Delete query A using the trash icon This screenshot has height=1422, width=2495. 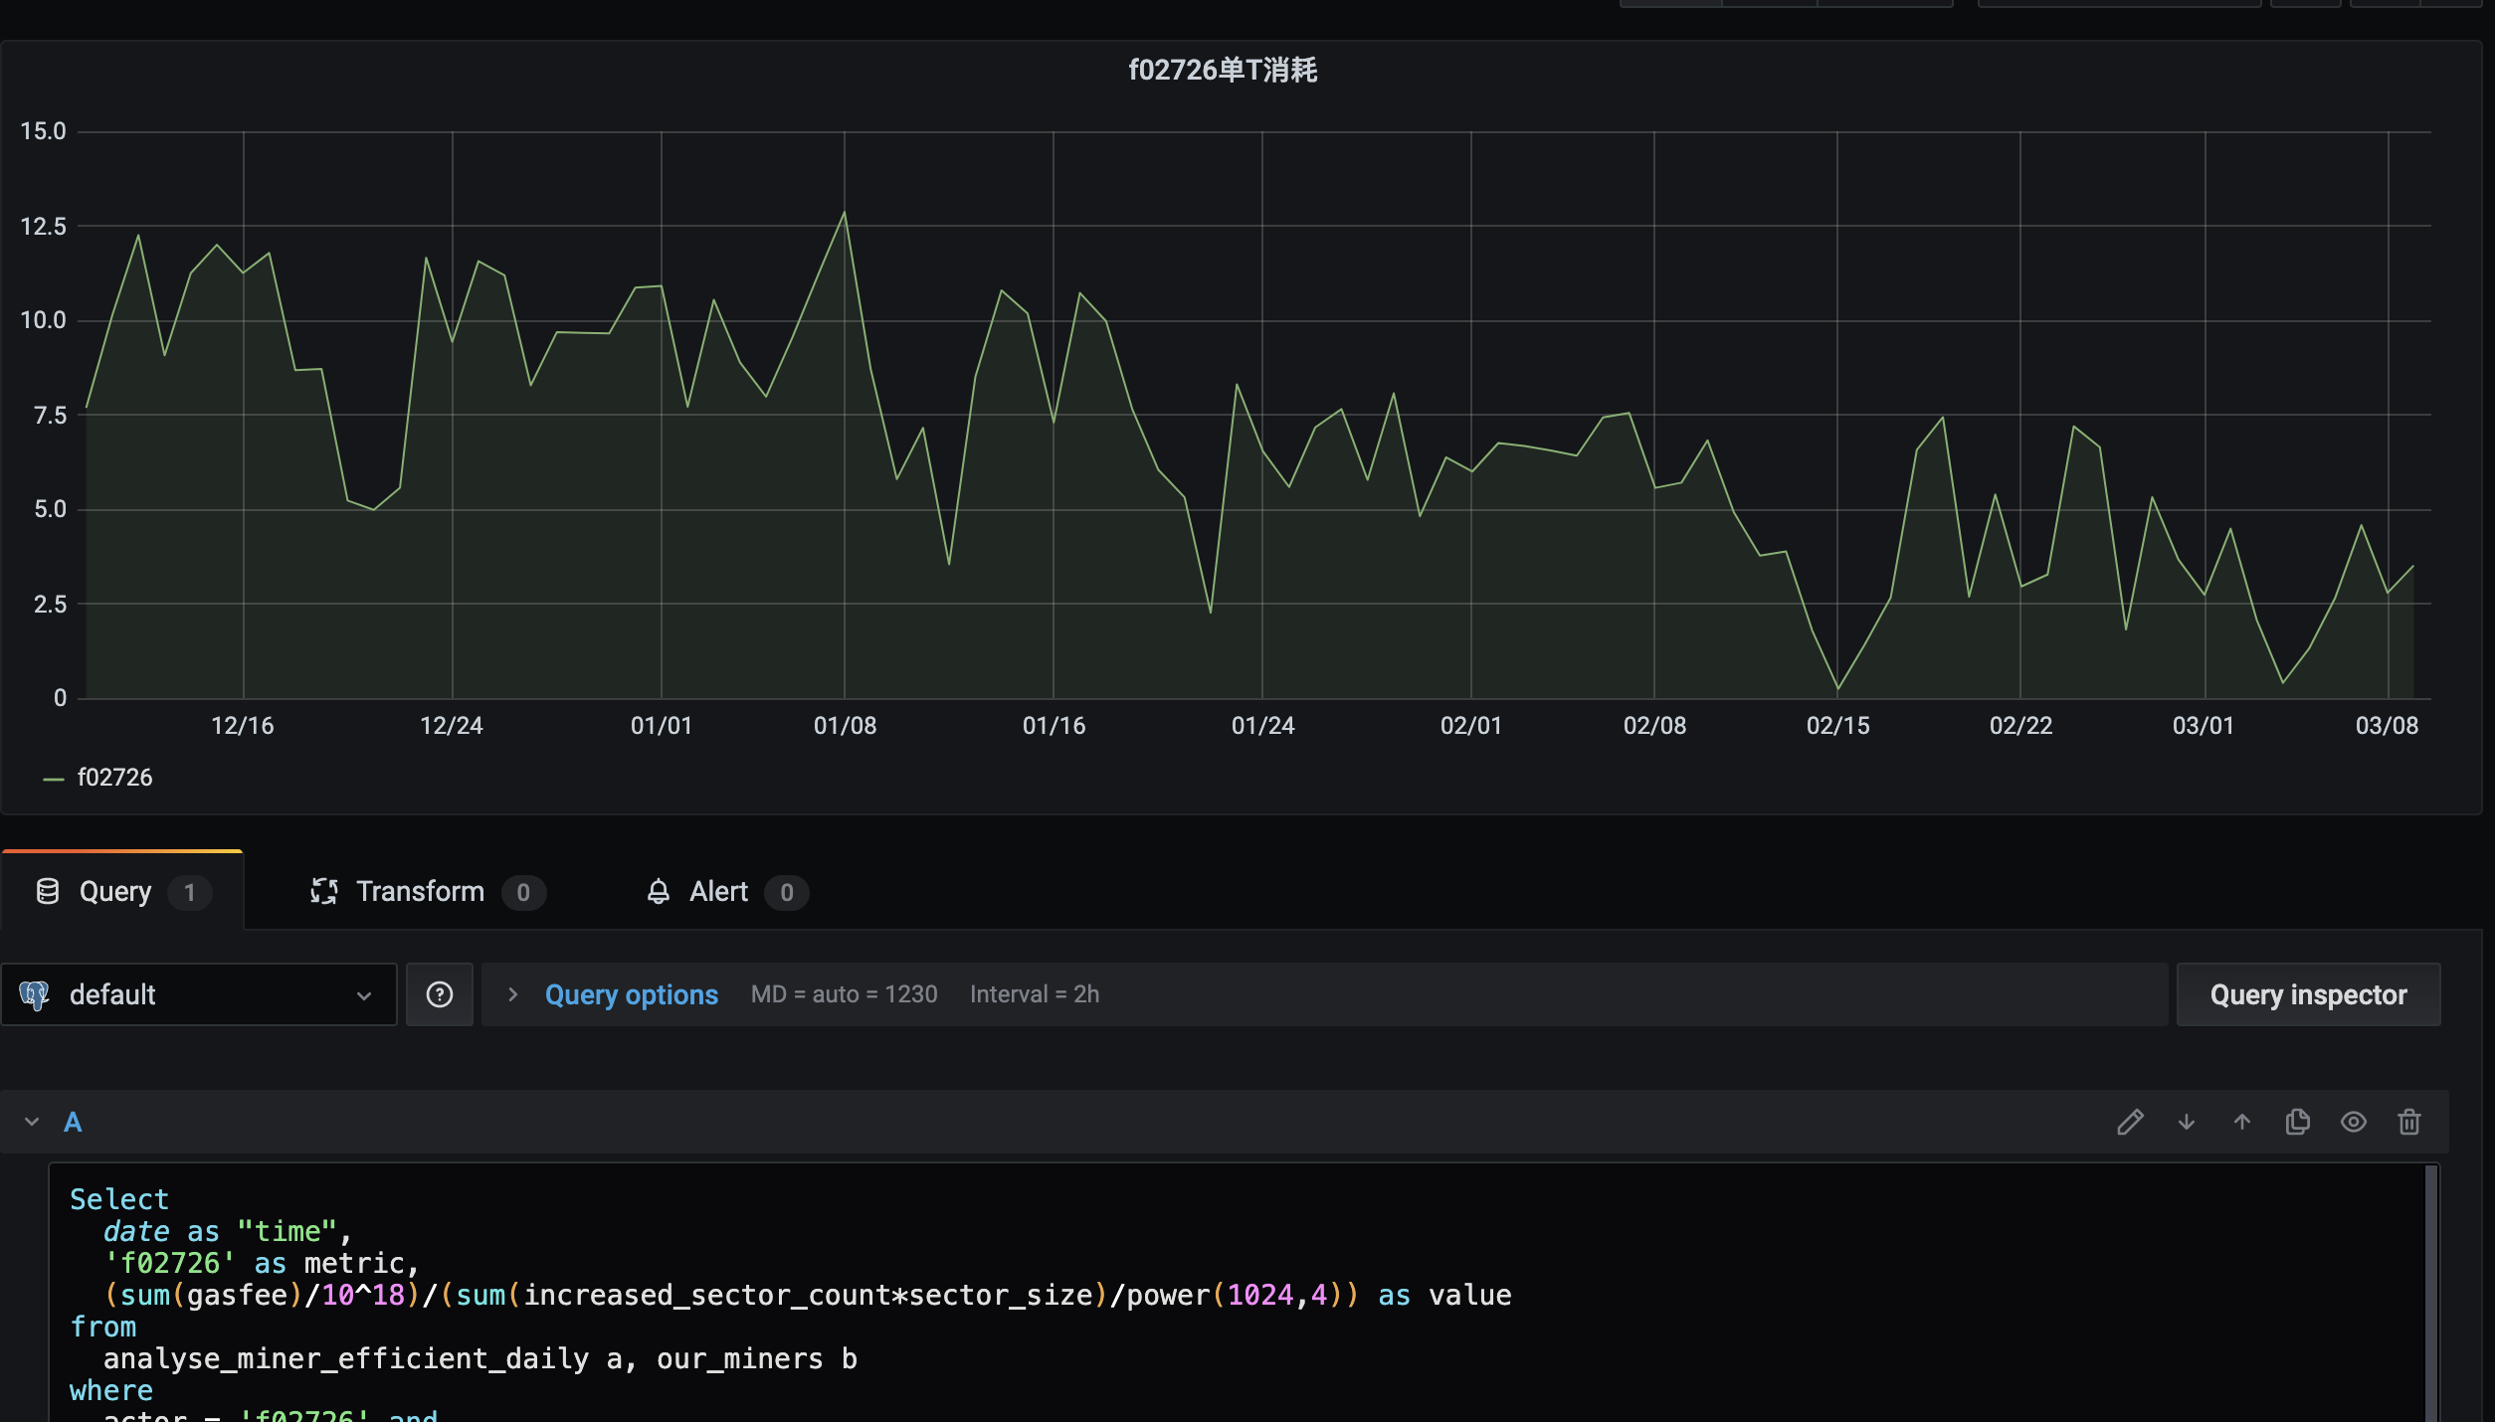(2408, 1122)
